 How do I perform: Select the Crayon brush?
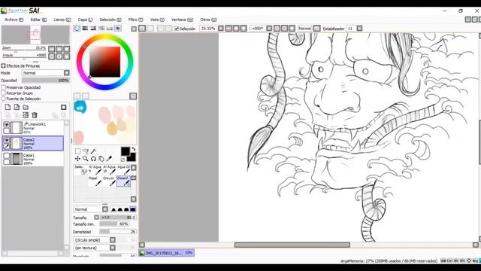click(x=109, y=181)
